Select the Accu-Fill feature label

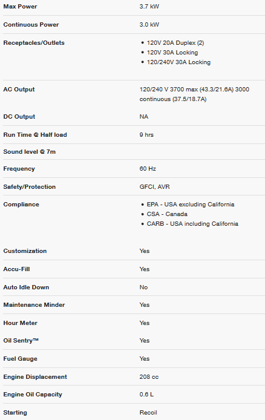click(x=16, y=269)
